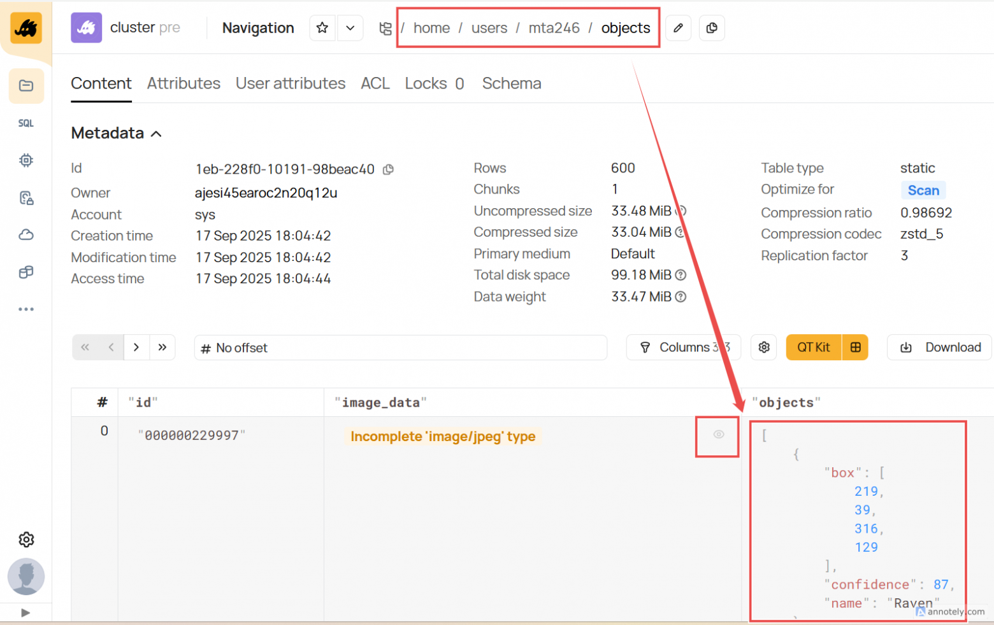Click the copy icon next to the table Id
The image size is (994, 625).
tap(388, 169)
